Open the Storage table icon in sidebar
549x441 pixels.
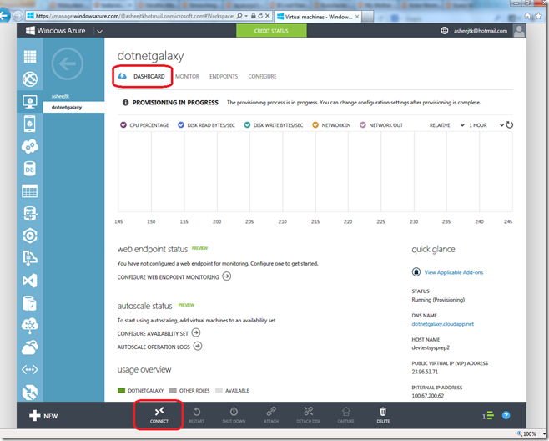click(x=30, y=191)
